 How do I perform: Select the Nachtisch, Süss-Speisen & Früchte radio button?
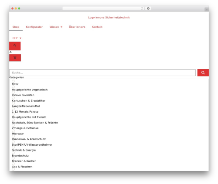click(x=13, y=120)
